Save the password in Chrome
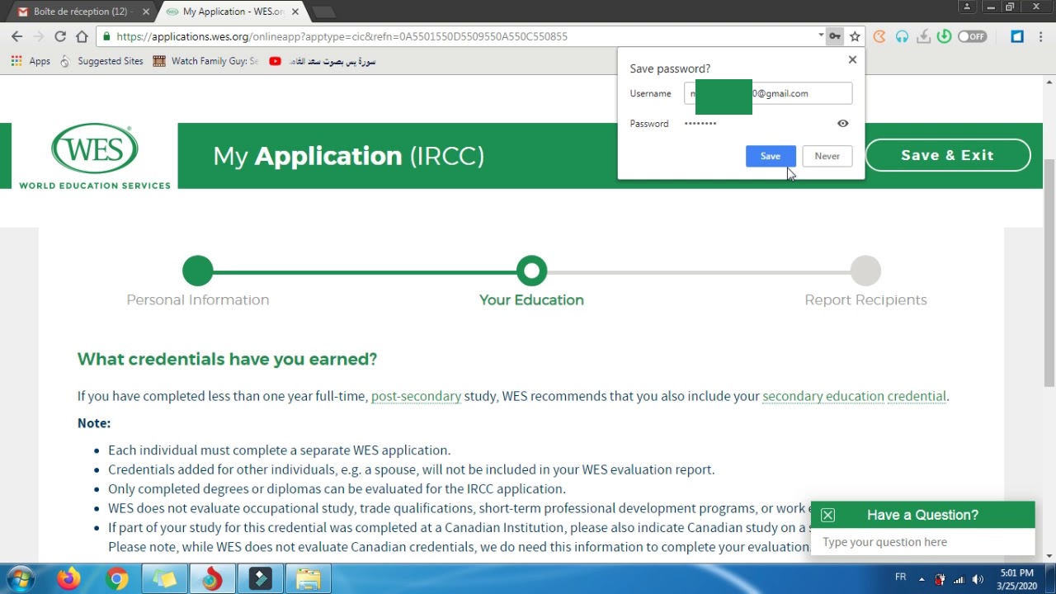 pos(771,156)
